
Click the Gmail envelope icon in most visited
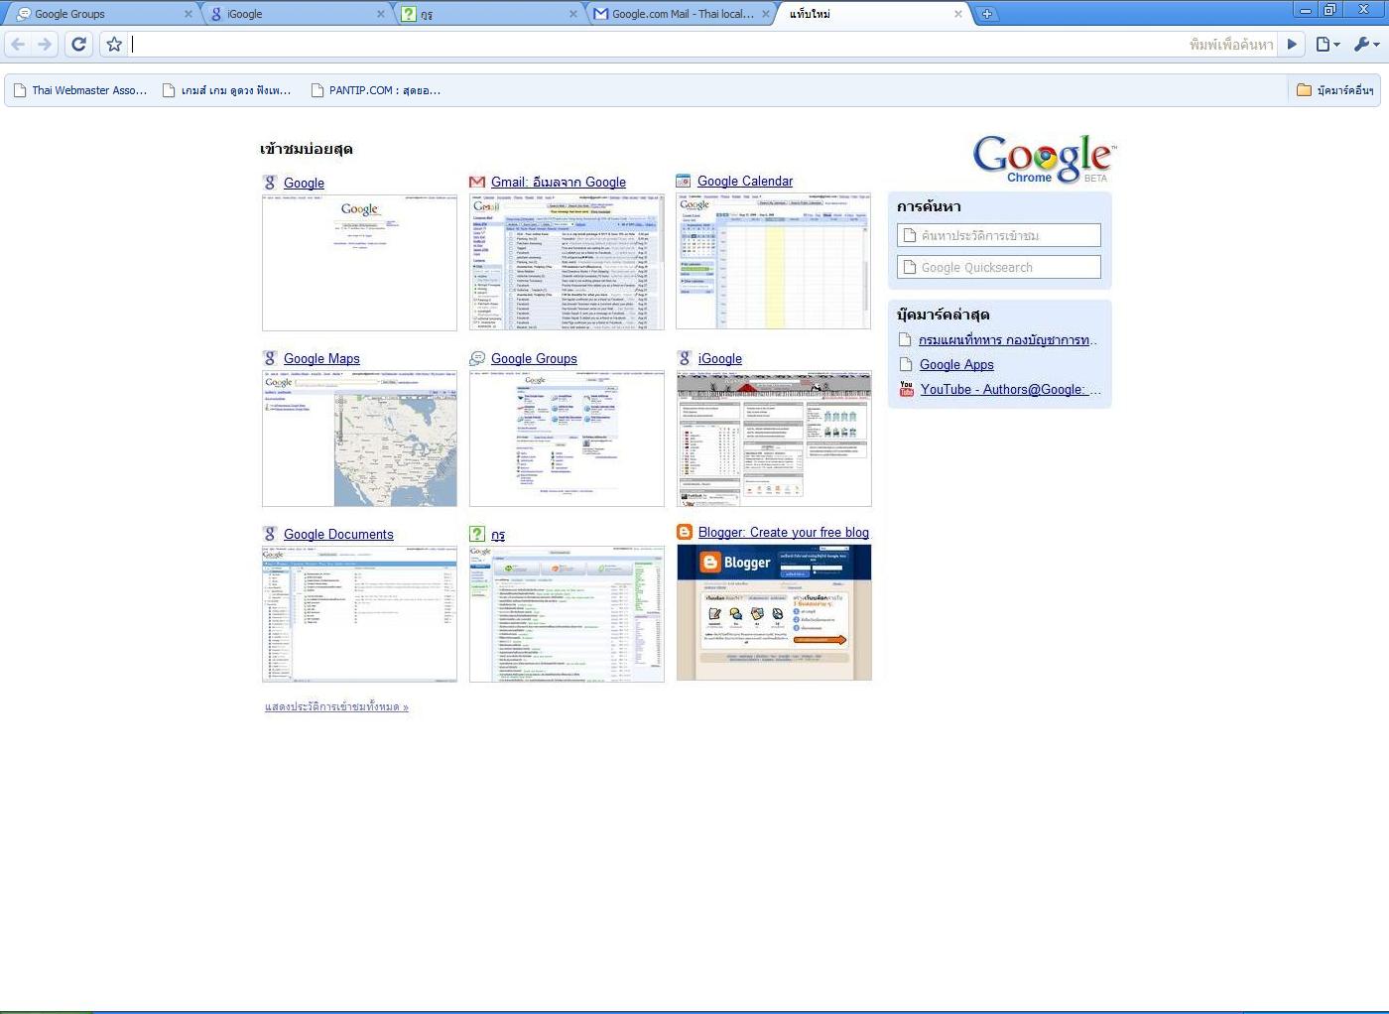(477, 182)
